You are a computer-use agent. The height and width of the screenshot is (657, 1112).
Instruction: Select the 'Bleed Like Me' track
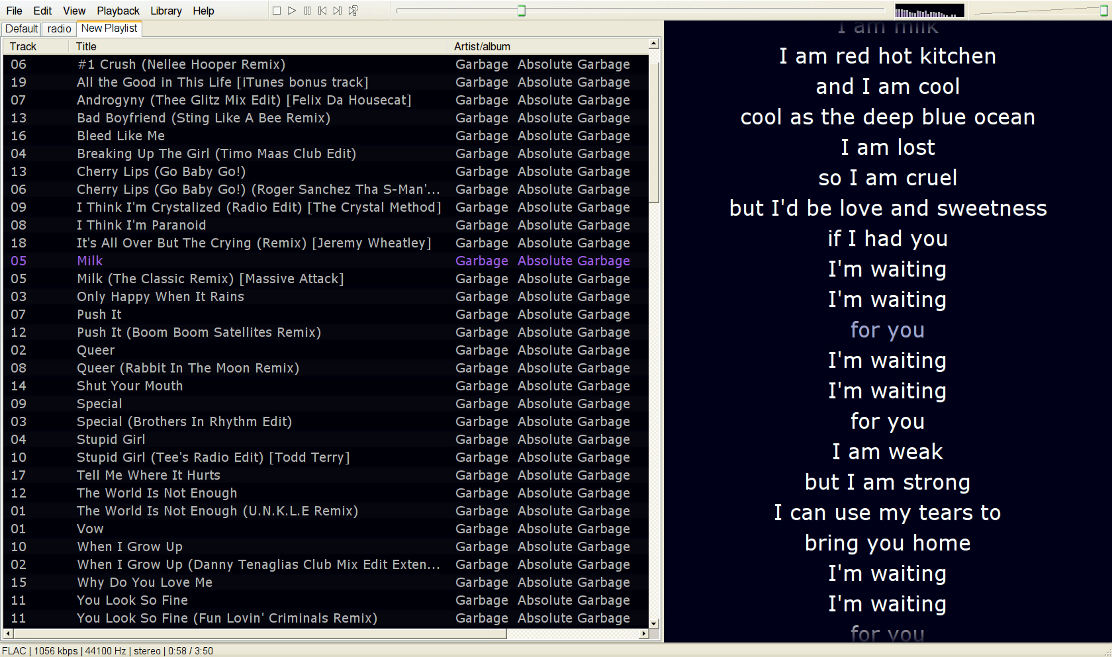tap(326, 136)
